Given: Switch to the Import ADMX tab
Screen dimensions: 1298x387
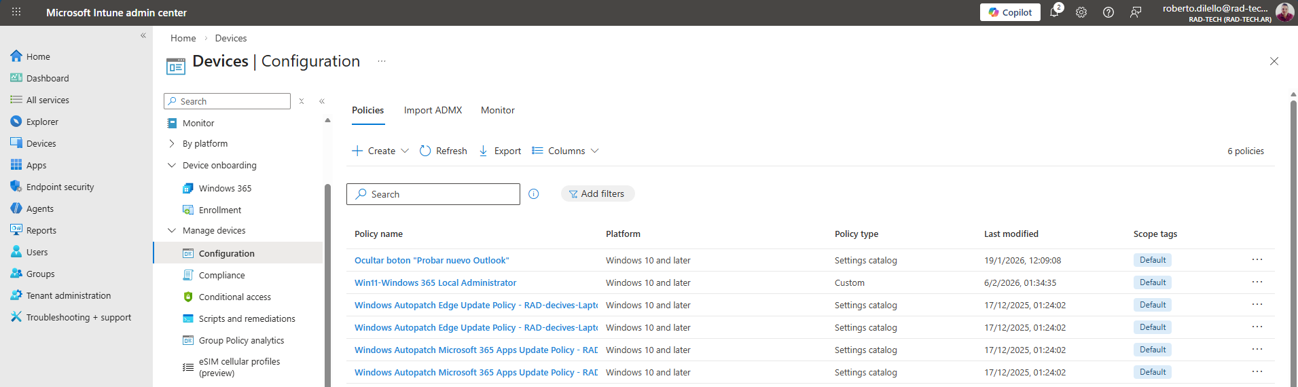Looking at the screenshot, I should (433, 110).
